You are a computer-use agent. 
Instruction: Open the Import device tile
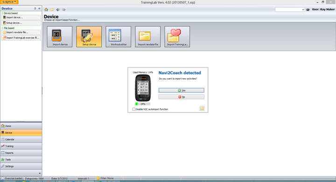[x=60, y=37]
